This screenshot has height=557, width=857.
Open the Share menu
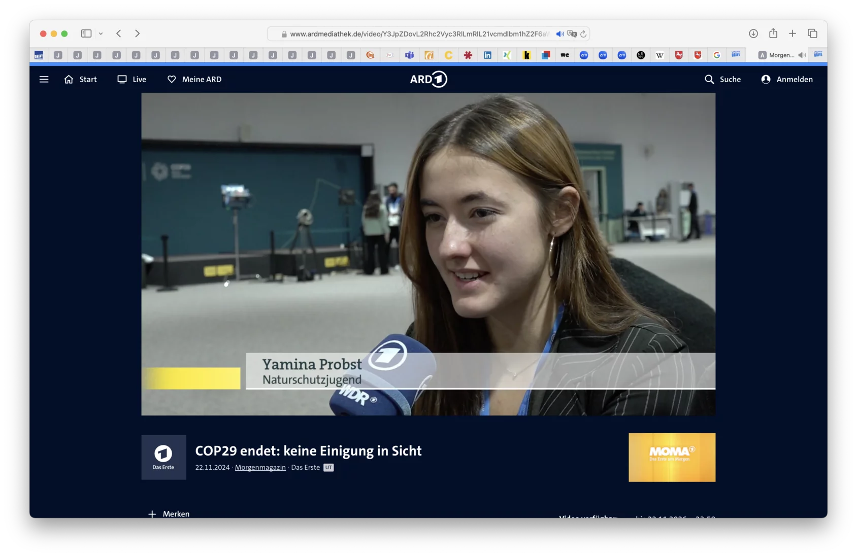tap(773, 33)
